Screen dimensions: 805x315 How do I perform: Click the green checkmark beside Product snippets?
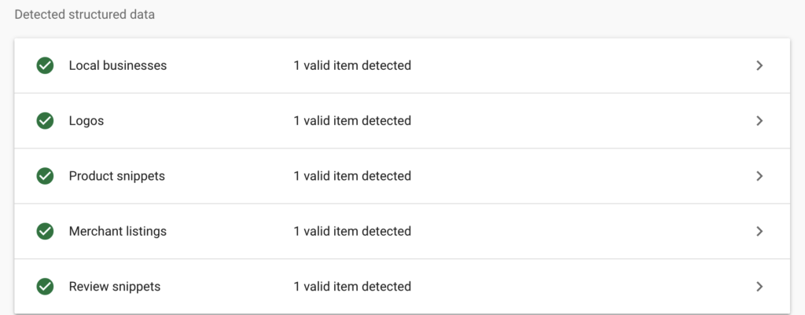click(45, 176)
